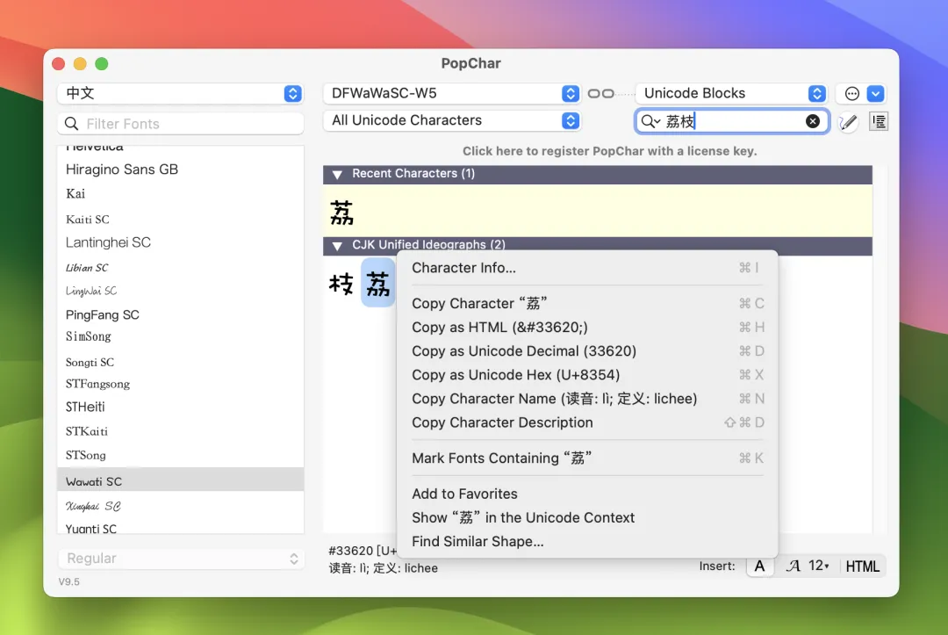Select STHeiti font
This screenshot has width=948, height=635.
(x=180, y=407)
